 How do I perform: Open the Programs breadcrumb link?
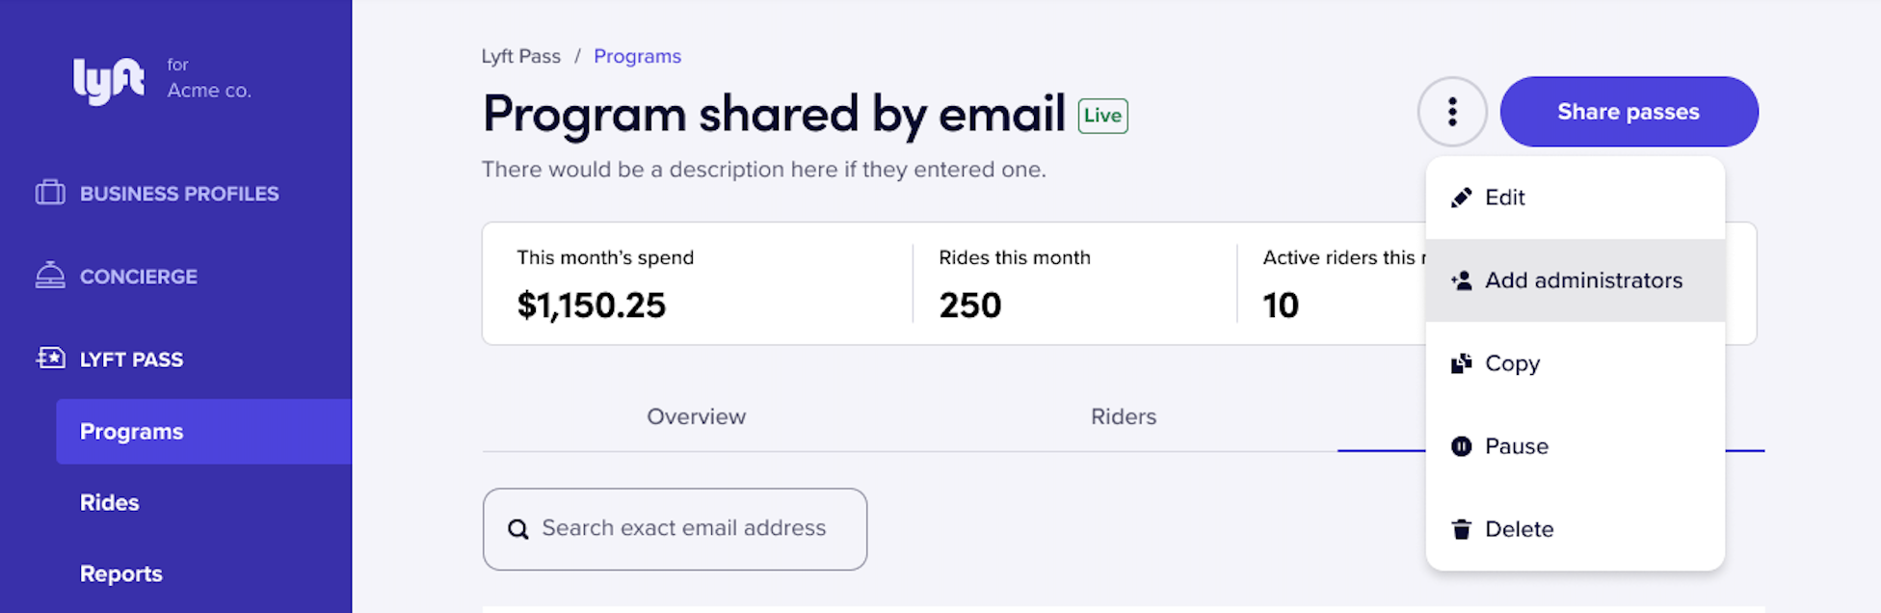click(637, 56)
